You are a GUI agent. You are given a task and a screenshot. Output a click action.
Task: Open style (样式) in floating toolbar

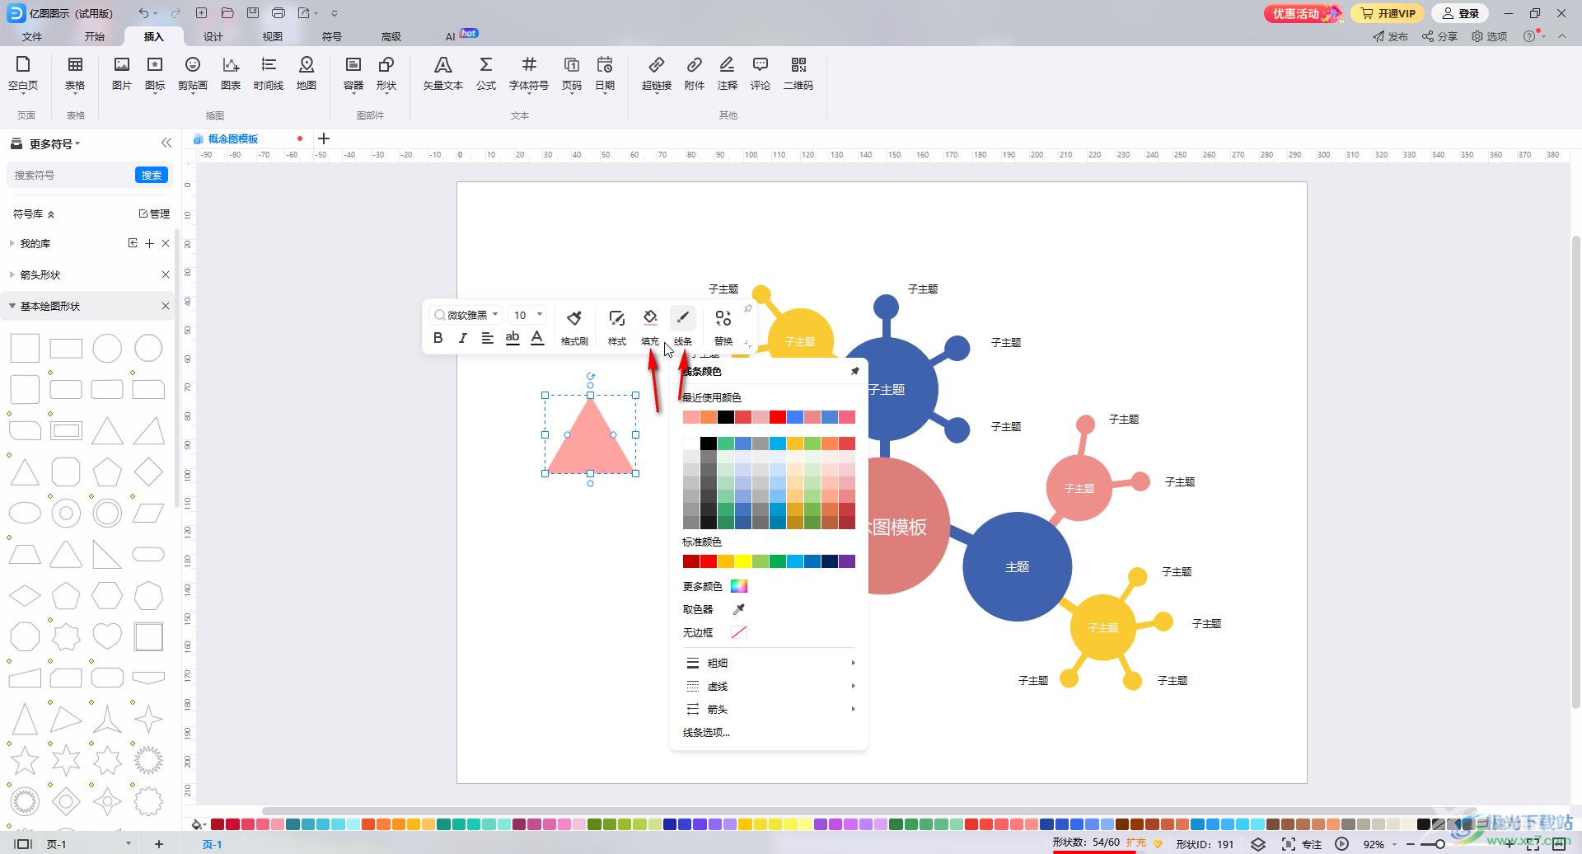(617, 326)
